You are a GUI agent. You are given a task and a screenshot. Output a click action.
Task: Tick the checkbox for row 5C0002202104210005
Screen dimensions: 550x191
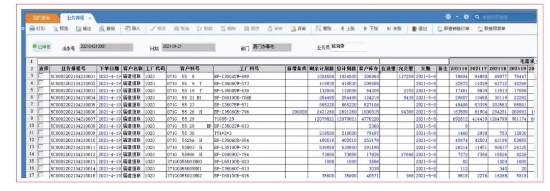coord(41,105)
